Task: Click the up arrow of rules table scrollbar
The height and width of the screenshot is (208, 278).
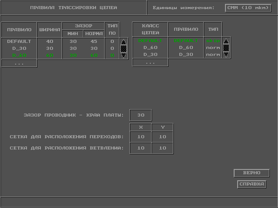Action: 123,42
